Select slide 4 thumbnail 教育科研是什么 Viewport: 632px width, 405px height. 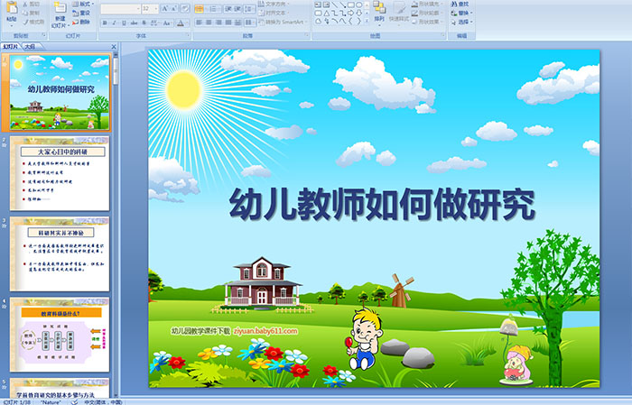click(x=60, y=335)
